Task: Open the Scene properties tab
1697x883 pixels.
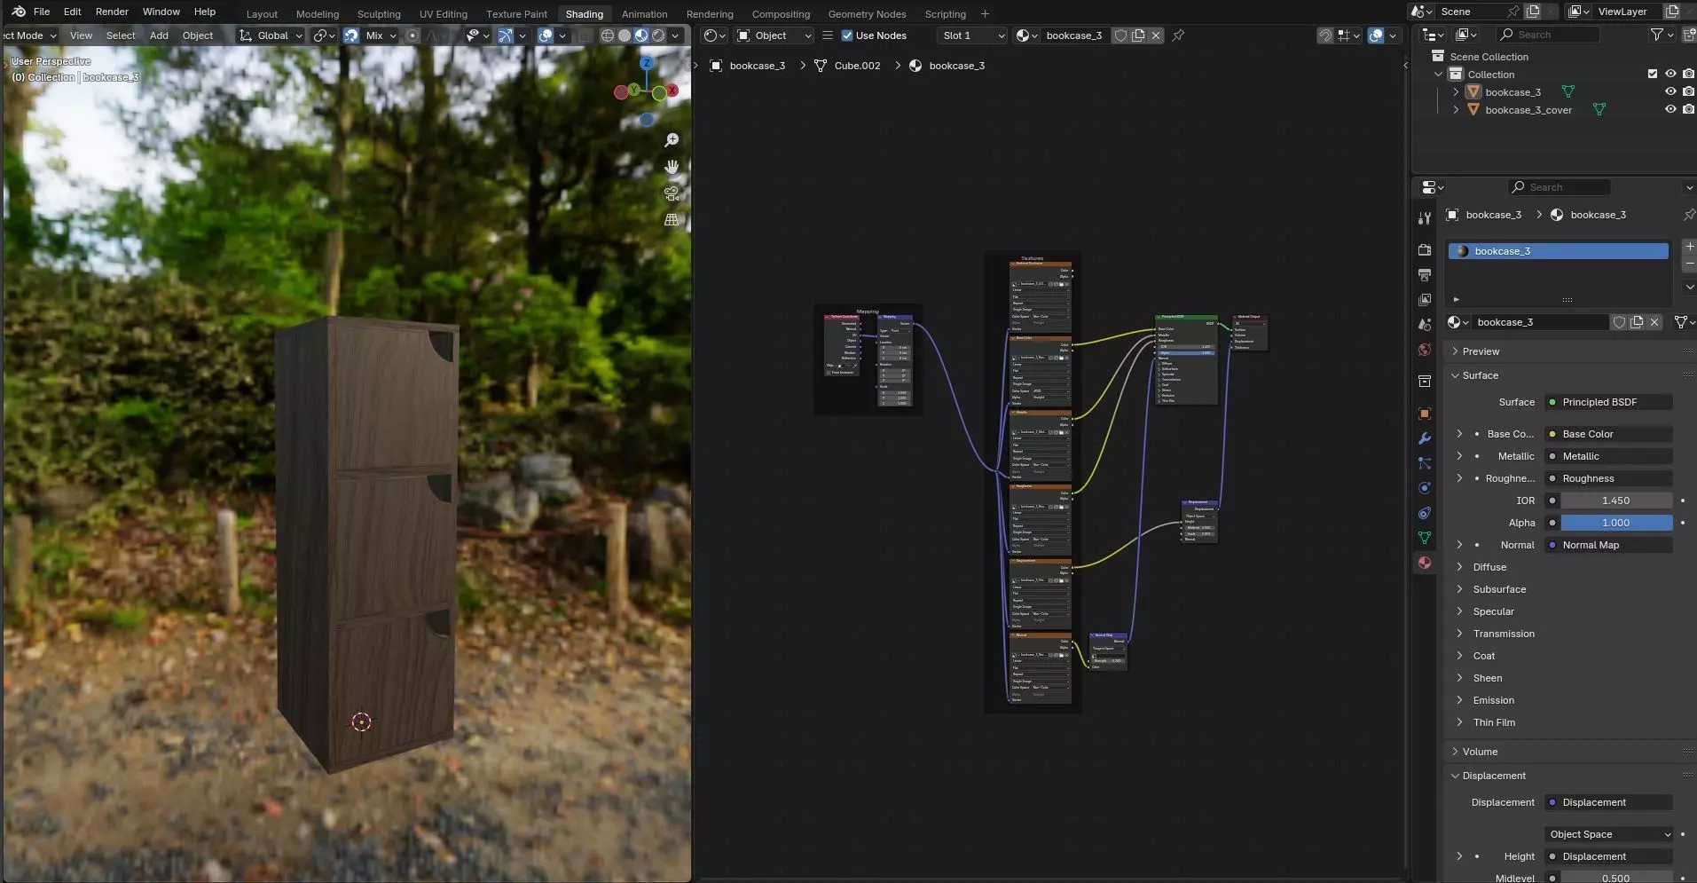Action: [x=1425, y=325]
